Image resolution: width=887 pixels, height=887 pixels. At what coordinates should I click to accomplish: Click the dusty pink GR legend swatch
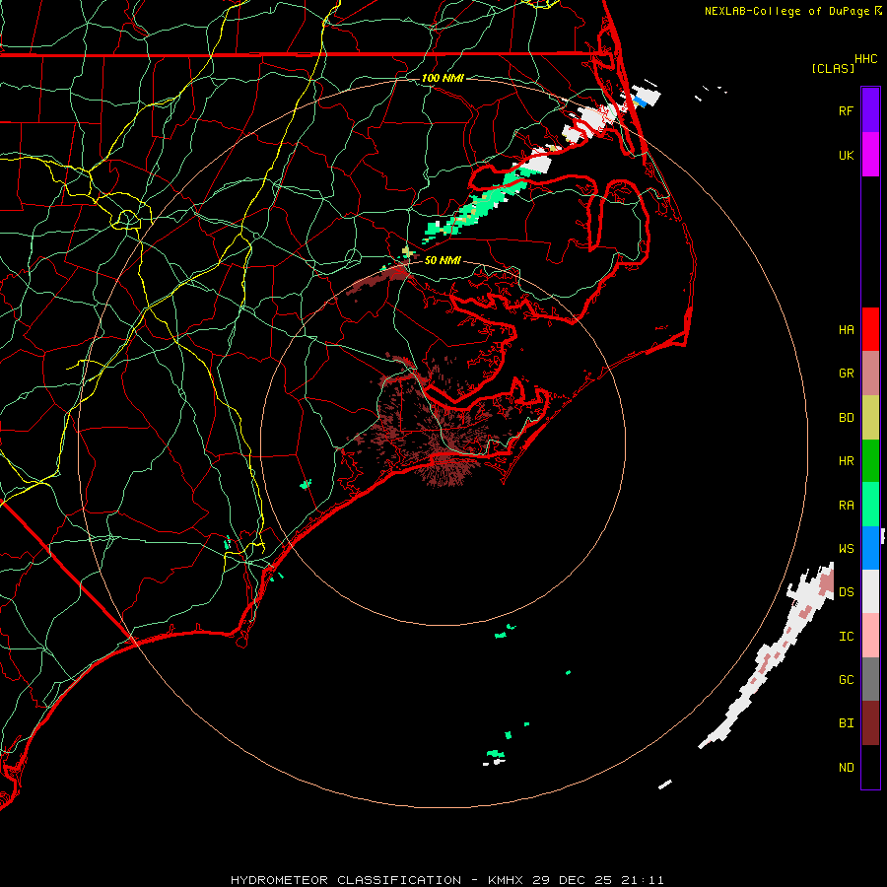[x=870, y=374]
